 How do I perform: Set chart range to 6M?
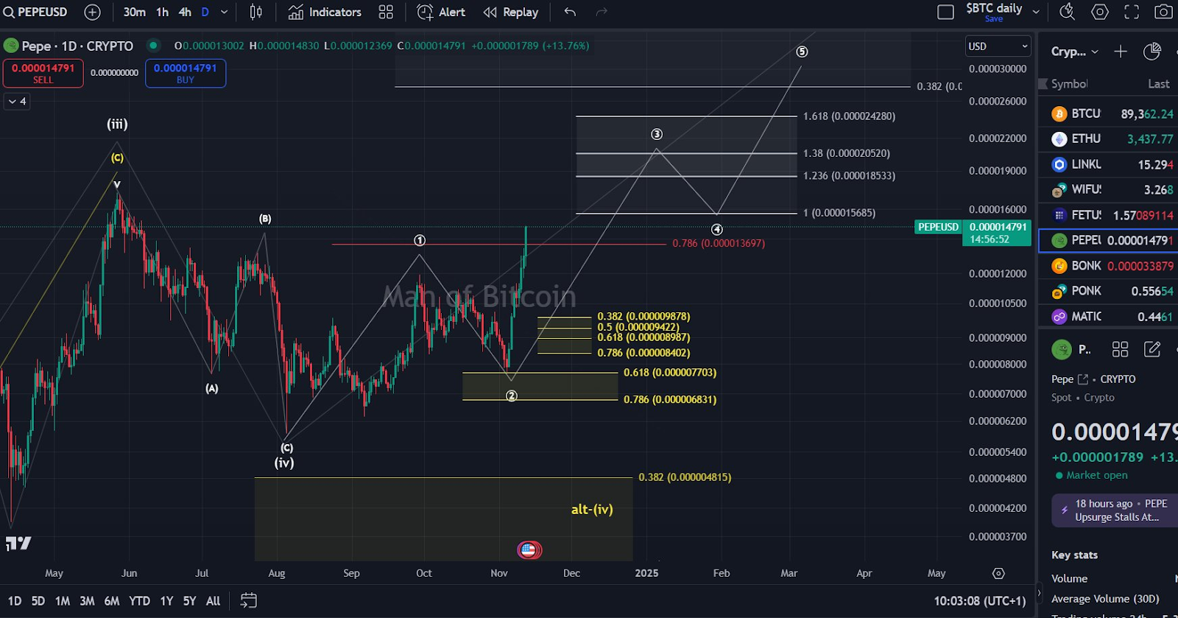112,601
